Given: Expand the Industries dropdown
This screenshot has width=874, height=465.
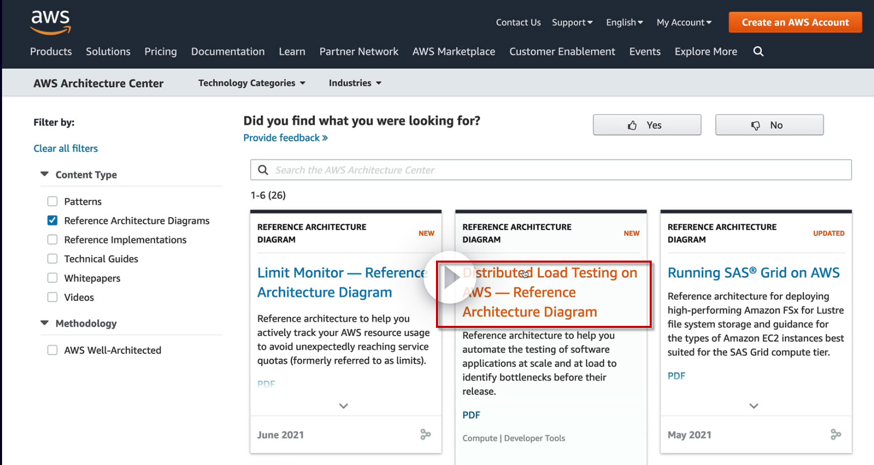Looking at the screenshot, I should click(x=355, y=83).
